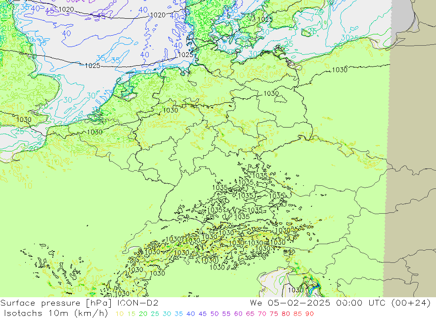Click the green '20' value in isotachs legend
Image resolution: width=436 pixels, height=319 pixels.
click(x=143, y=314)
